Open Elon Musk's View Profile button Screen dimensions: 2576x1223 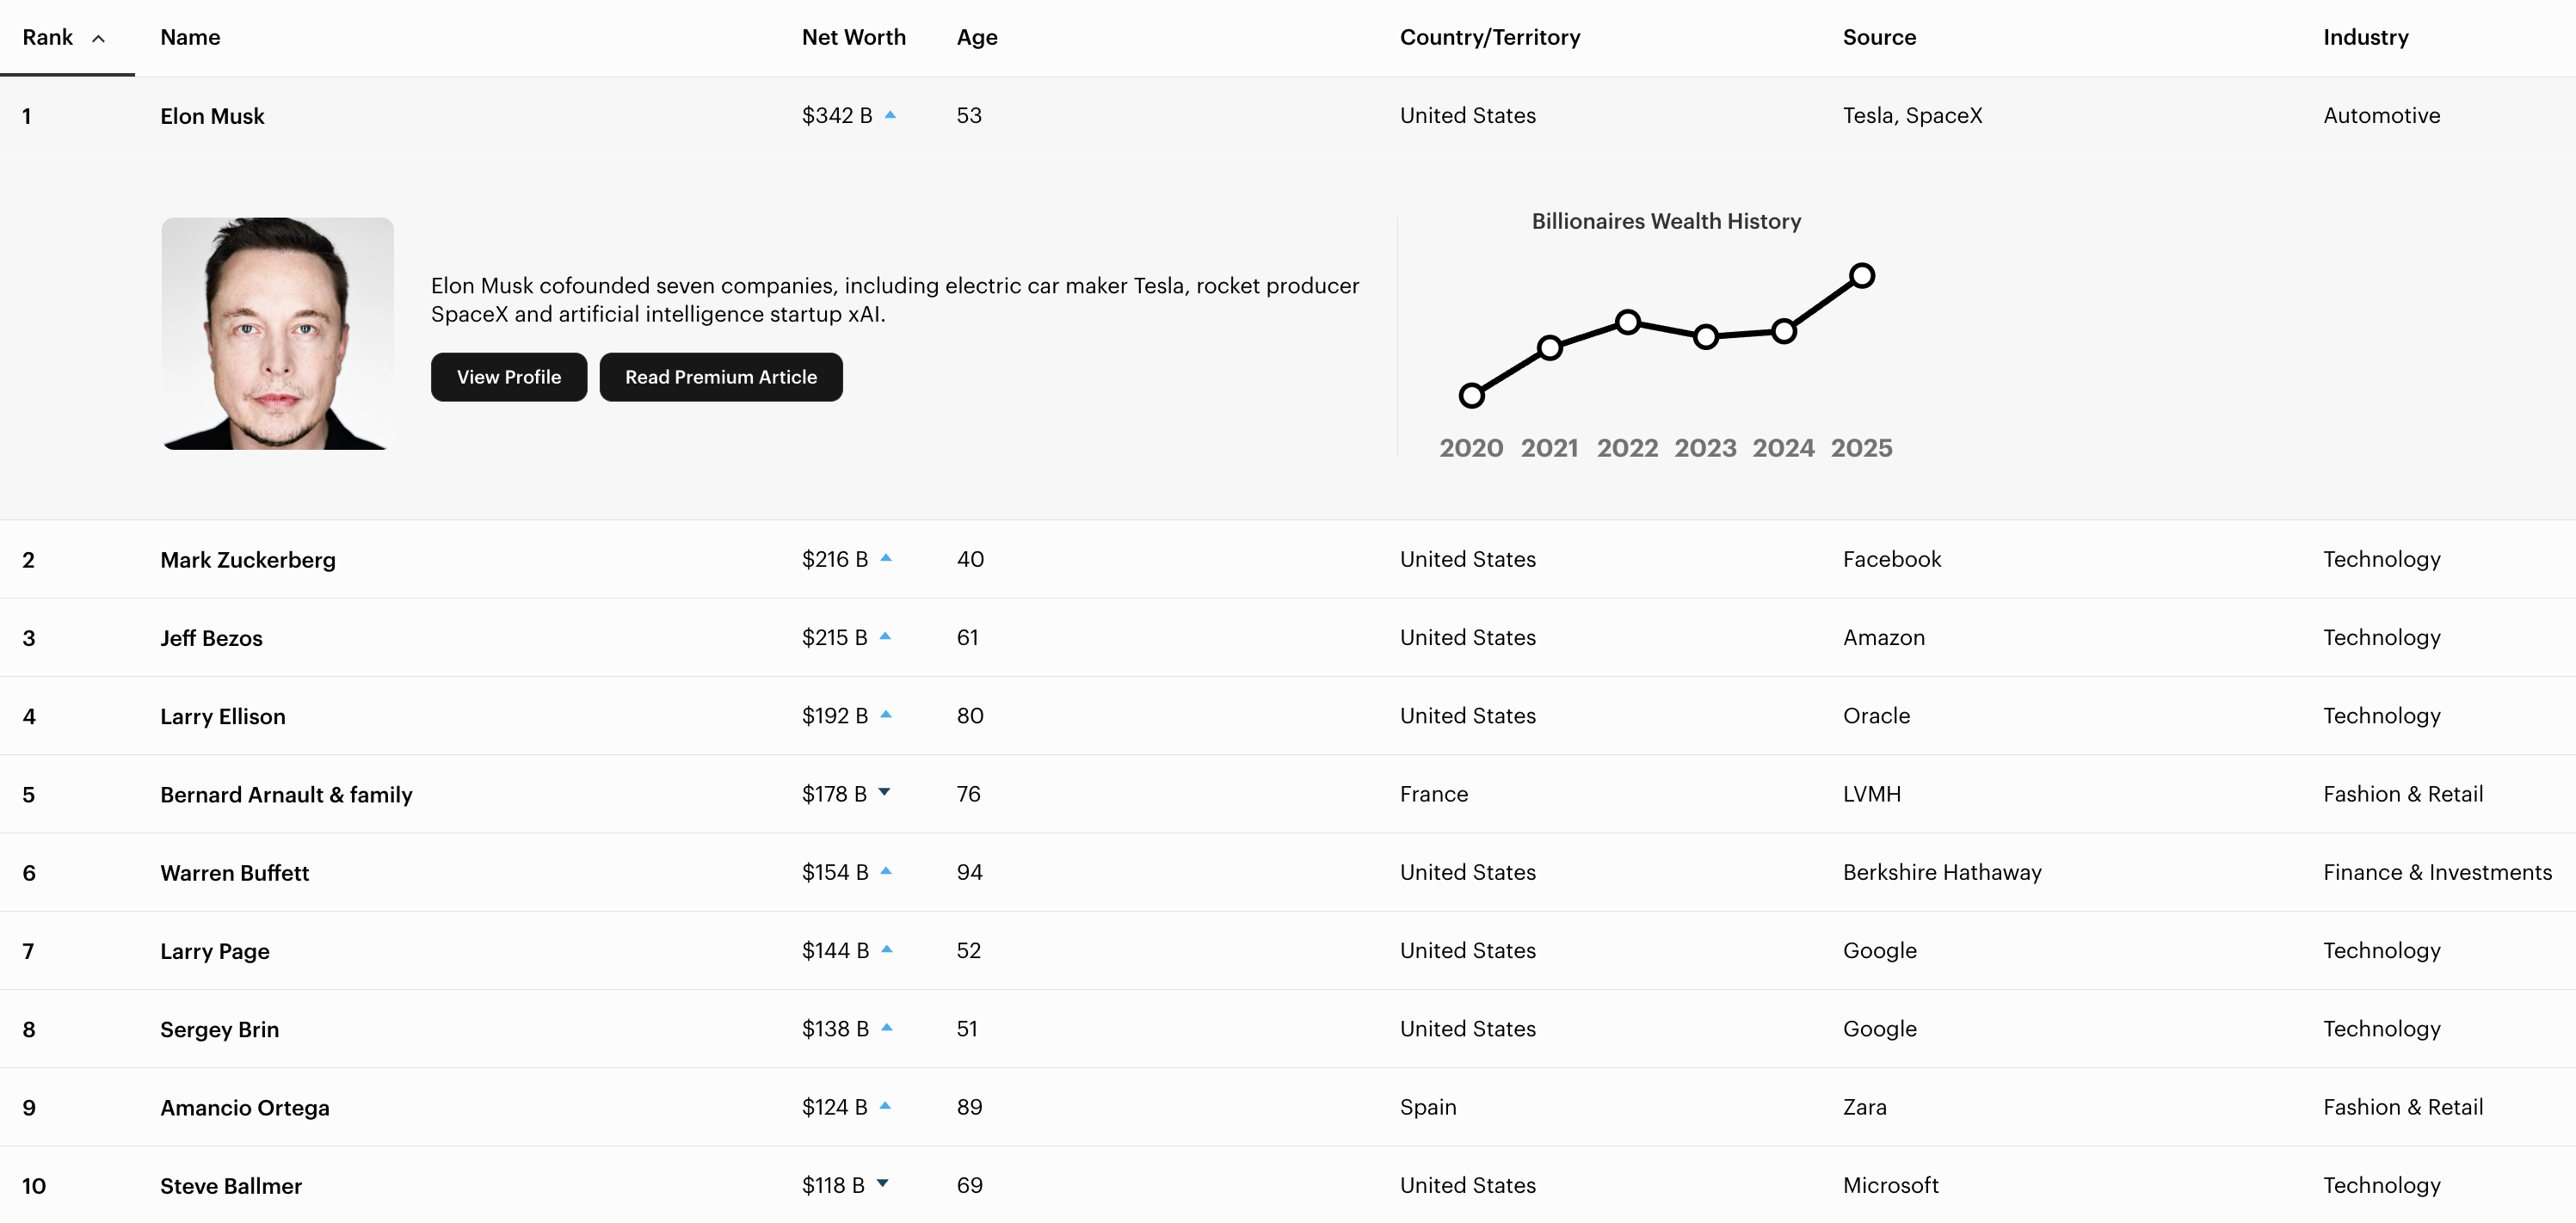[508, 377]
